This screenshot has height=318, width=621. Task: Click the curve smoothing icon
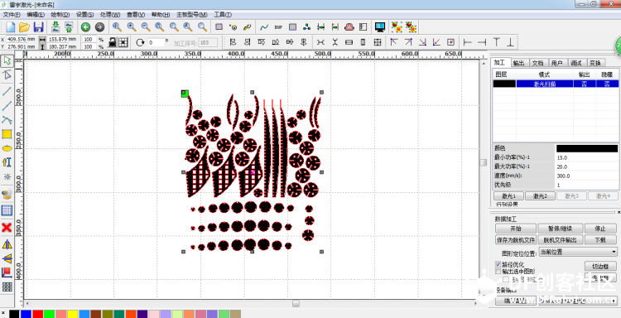[264, 27]
